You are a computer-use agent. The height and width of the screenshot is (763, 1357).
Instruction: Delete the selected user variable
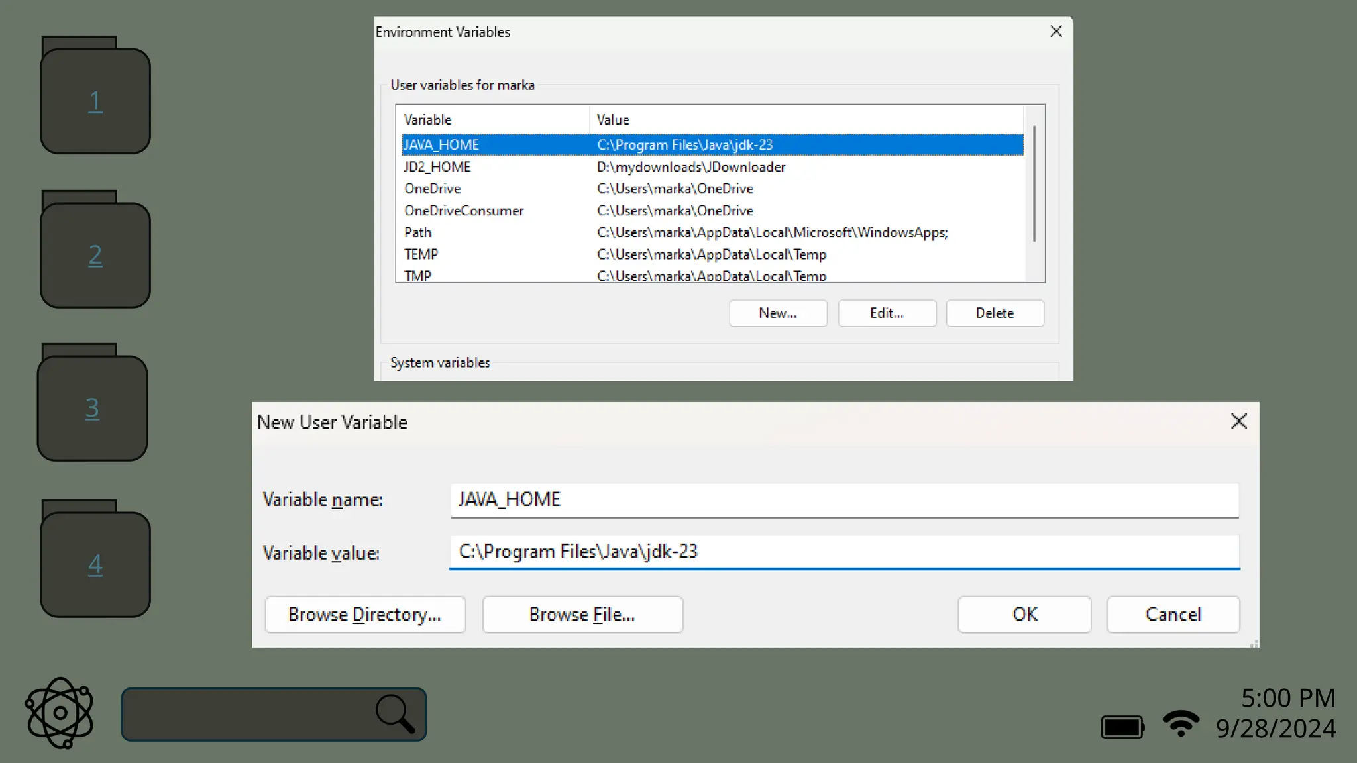995,313
